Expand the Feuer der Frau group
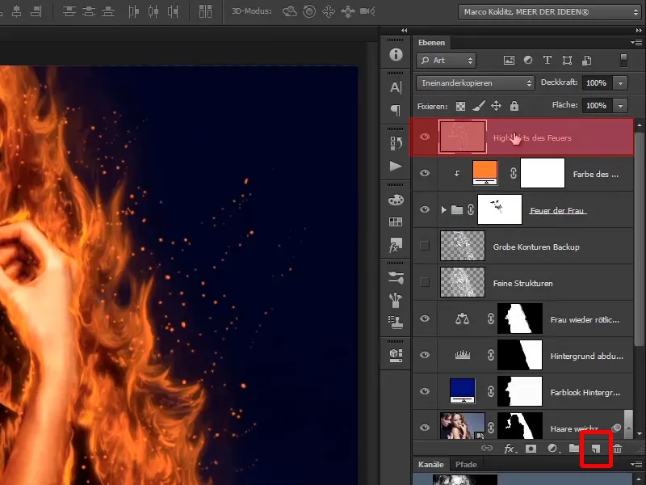The height and width of the screenshot is (485, 646). [x=443, y=210]
